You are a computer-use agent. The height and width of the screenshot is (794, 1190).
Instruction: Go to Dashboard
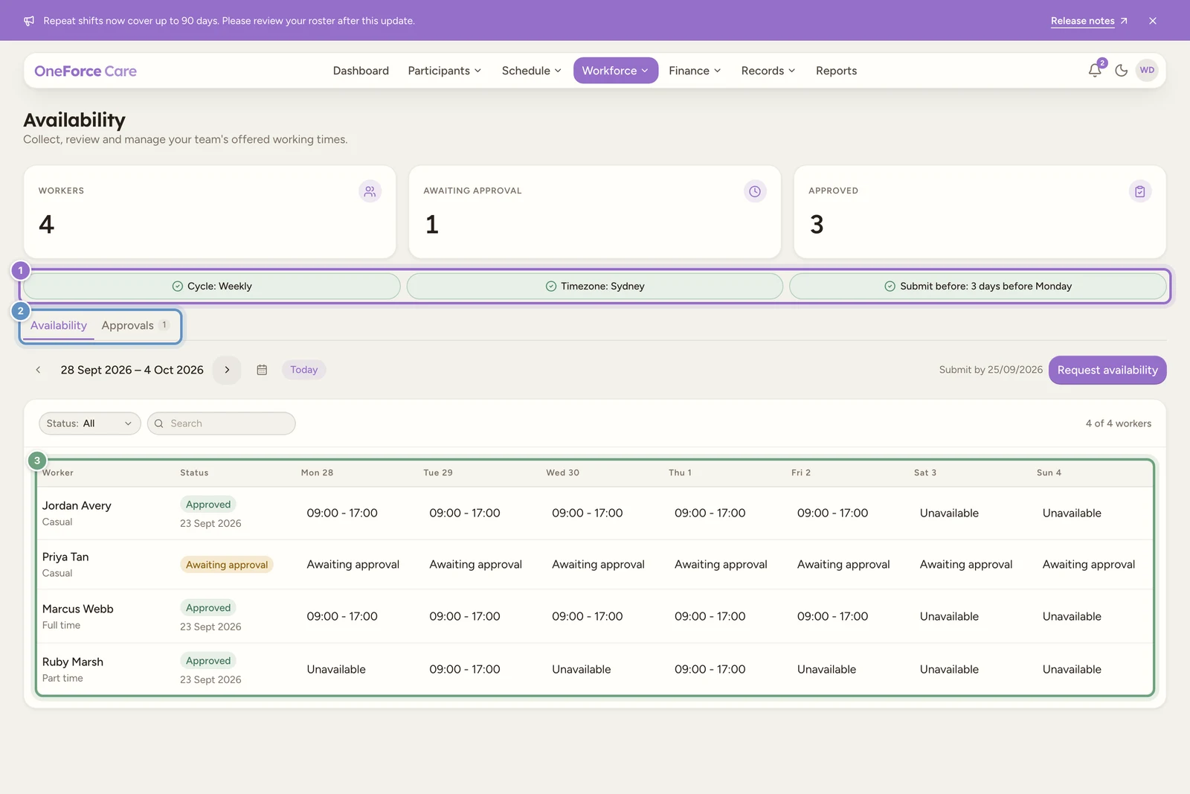tap(361, 71)
